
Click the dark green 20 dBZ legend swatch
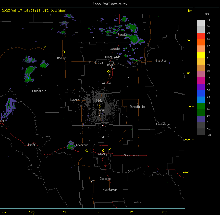201,113
